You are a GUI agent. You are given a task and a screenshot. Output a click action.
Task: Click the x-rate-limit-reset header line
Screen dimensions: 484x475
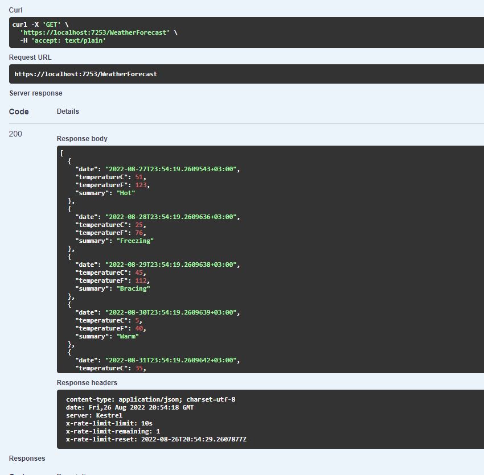[156, 439]
